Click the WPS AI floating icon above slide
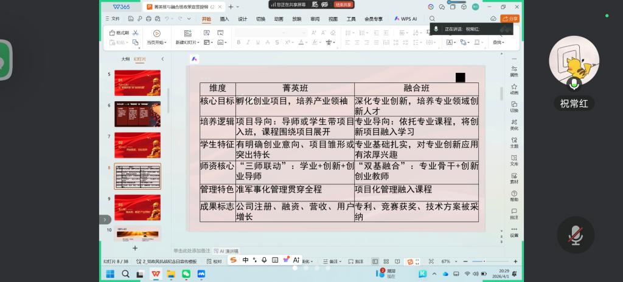Viewport: 623px width, 282px height. [194, 59]
